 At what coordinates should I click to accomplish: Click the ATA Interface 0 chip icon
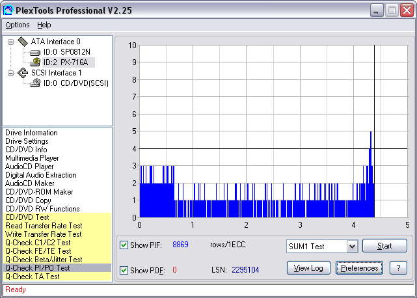click(23, 42)
